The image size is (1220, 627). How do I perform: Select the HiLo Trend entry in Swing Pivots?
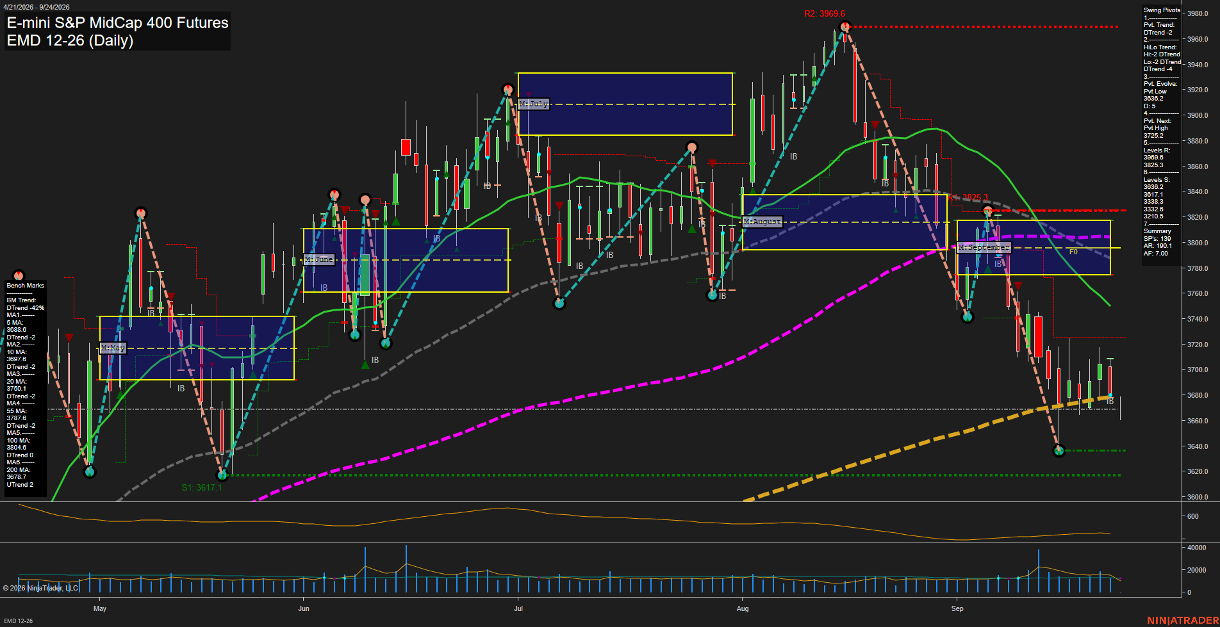click(x=1162, y=58)
